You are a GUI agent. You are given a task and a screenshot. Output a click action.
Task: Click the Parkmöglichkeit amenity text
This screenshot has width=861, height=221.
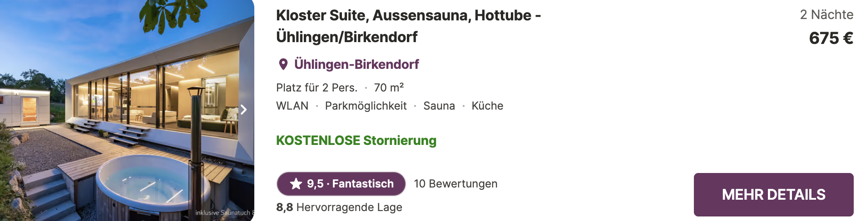point(366,106)
